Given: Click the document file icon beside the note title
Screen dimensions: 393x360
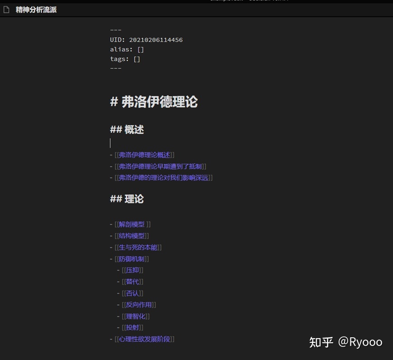Looking at the screenshot, I should [x=6, y=10].
